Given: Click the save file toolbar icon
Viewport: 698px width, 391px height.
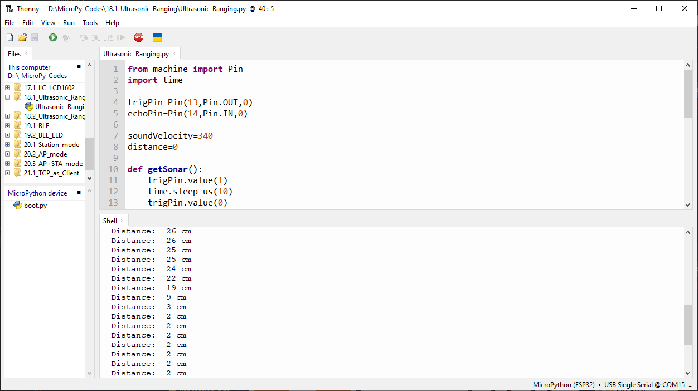Looking at the screenshot, I should [35, 37].
